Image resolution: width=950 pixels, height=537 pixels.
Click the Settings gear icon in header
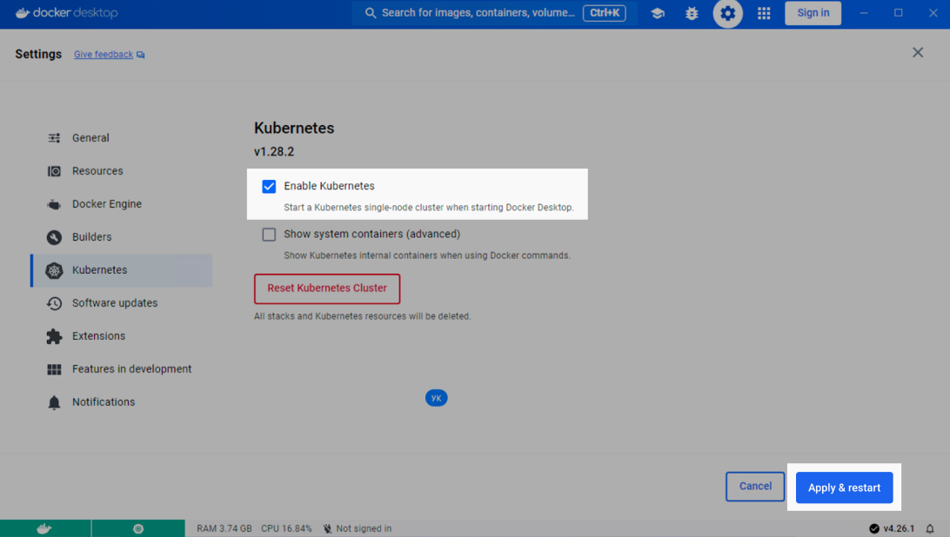click(728, 13)
